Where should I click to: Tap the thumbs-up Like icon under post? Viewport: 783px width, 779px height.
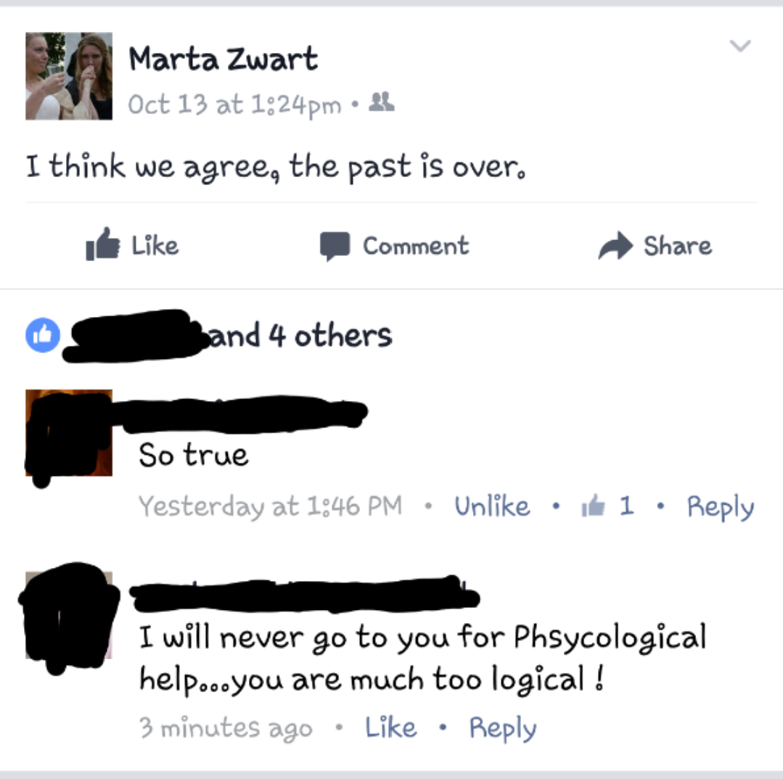tap(103, 244)
